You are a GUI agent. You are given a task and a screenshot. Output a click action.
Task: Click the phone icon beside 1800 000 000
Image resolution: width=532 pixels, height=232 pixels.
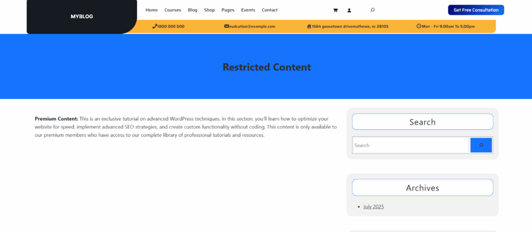[x=154, y=26]
